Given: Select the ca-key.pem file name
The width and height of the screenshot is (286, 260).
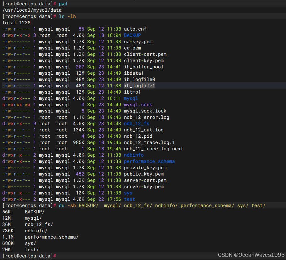Looking at the screenshot, I should pyautogui.click(x=138, y=42).
